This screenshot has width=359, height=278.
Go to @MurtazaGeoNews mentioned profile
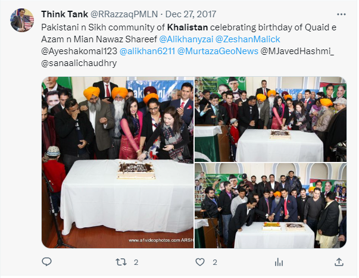point(218,51)
